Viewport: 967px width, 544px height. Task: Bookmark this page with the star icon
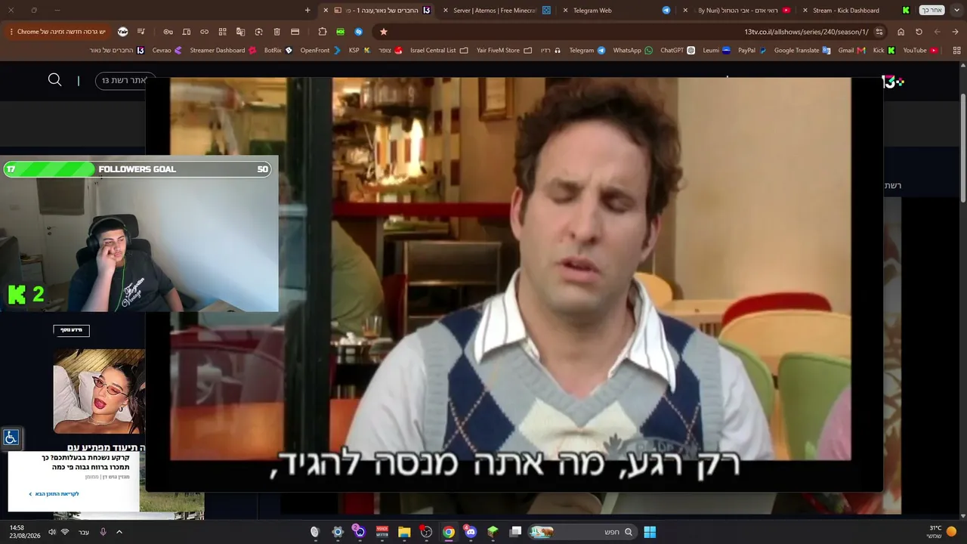click(383, 32)
